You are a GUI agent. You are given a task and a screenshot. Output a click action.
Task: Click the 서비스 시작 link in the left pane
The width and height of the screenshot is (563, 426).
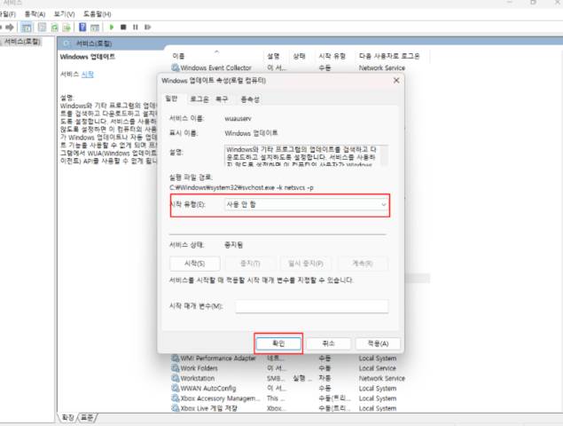pyautogui.click(x=87, y=75)
